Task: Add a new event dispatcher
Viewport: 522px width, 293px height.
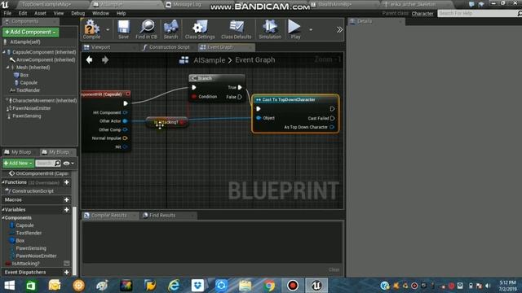Action: point(67,272)
